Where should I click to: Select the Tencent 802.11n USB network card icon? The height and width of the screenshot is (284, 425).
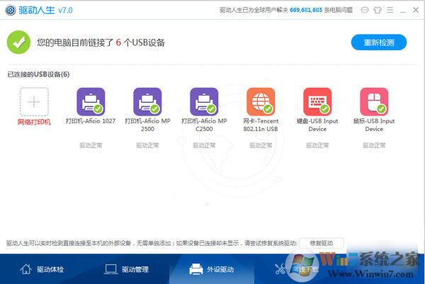coord(261,102)
